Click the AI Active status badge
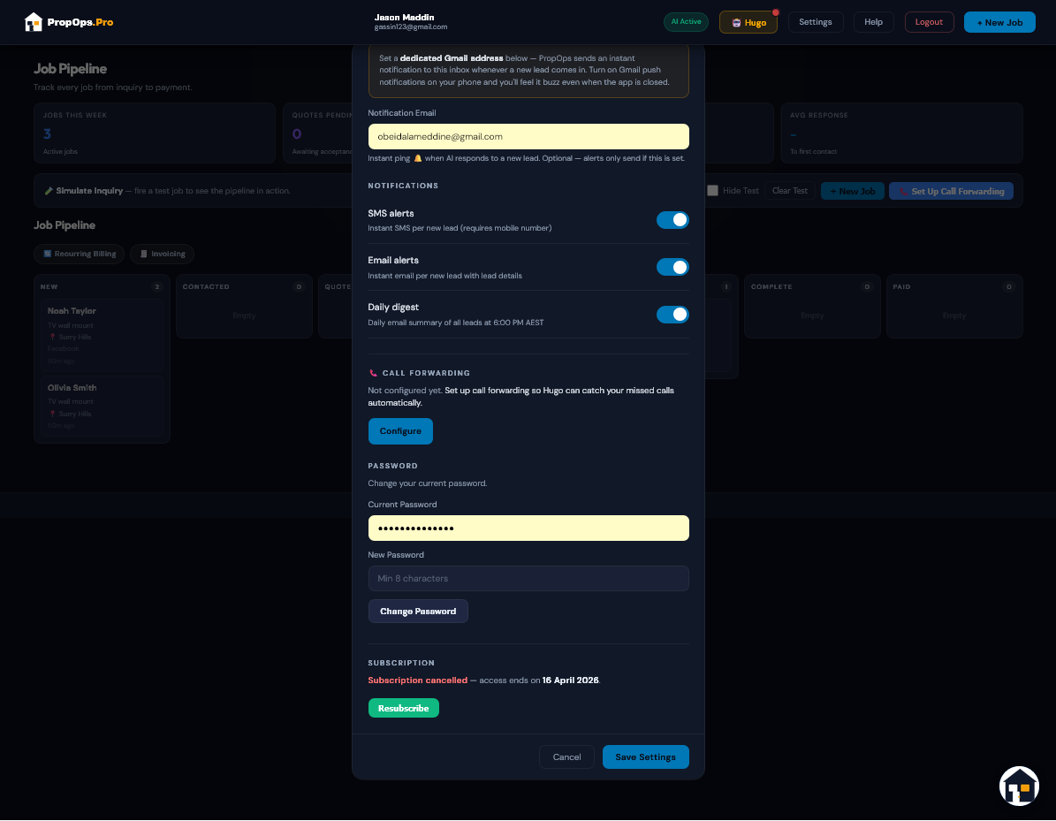 (686, 22)
